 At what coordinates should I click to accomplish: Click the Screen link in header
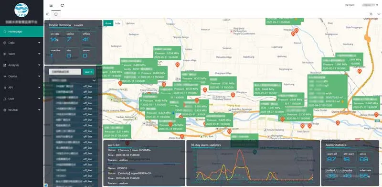tap(350, 5)
